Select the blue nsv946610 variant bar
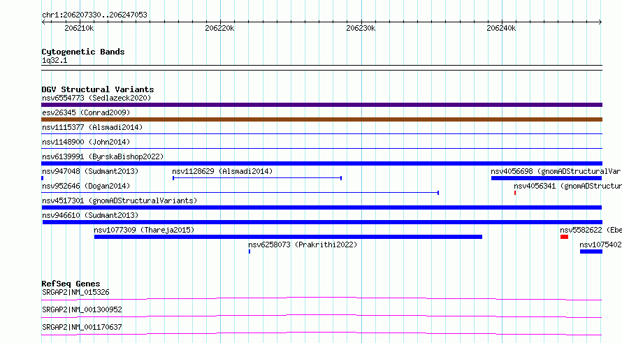Screen dimensions: 622x343 [x=322, y=222]
